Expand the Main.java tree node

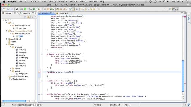[14, 28]
